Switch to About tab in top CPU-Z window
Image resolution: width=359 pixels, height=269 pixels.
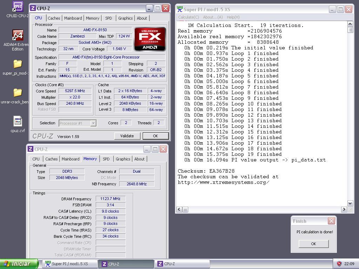pyautogui.click(x=142, y=18)
